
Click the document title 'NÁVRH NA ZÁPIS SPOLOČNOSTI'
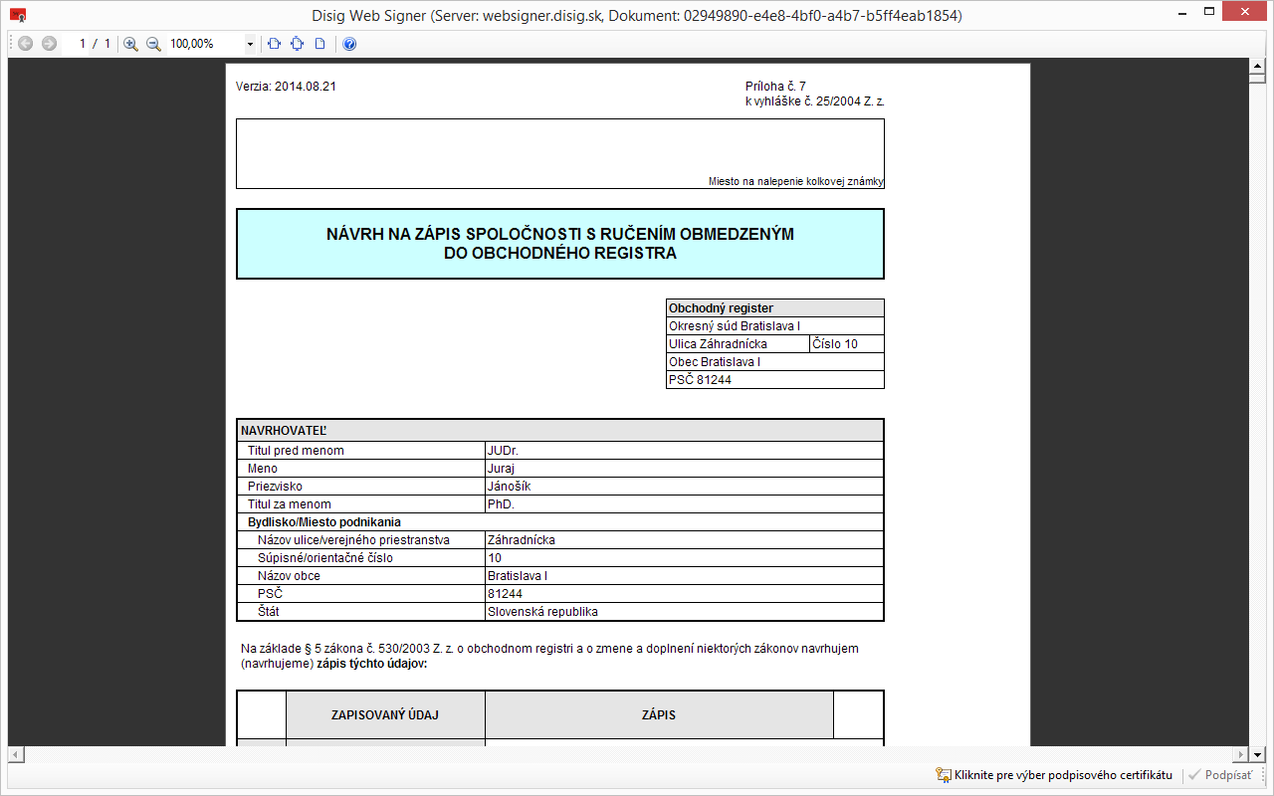pos(560,244)
